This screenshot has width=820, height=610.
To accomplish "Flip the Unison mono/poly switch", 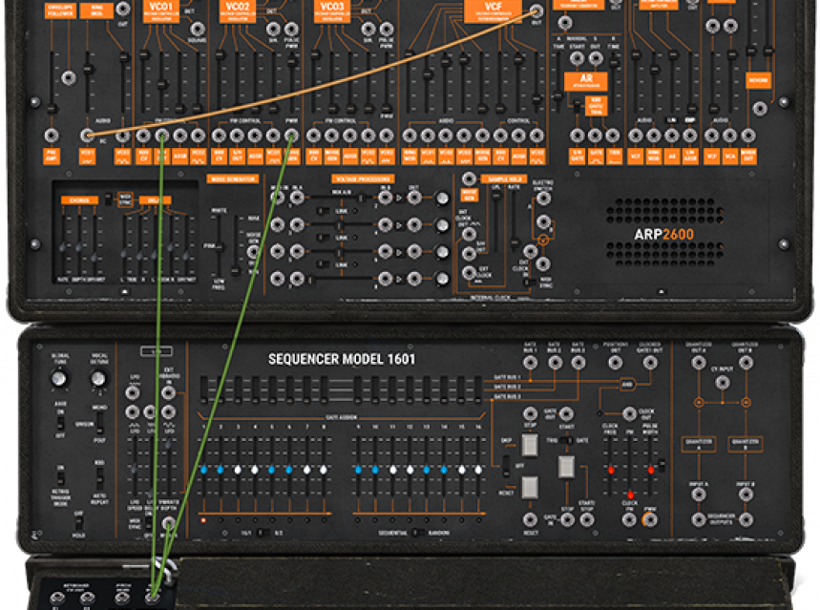I will pyautogui.click(x=99, y=423).
